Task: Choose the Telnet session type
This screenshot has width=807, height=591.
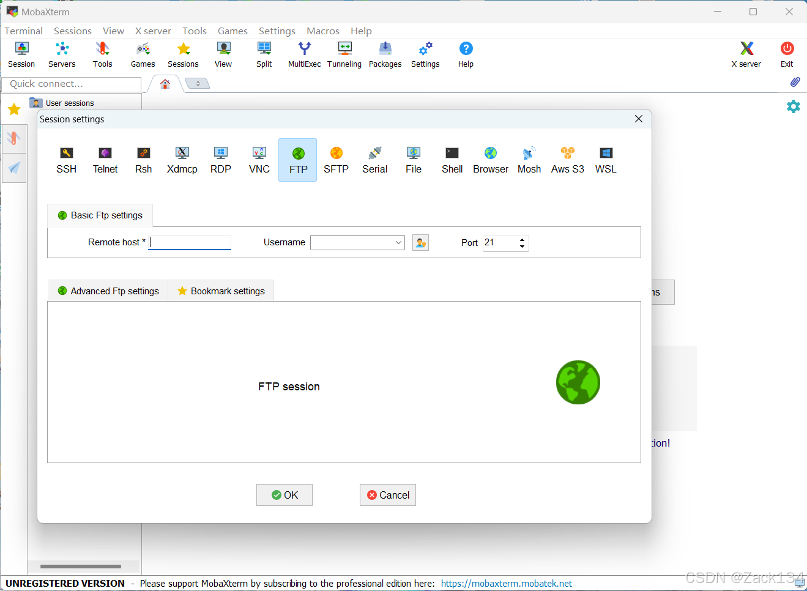Action: 105,160
